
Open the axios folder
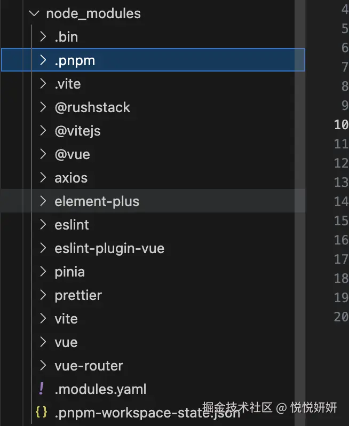pyautogui.click(x=71, y=178)
